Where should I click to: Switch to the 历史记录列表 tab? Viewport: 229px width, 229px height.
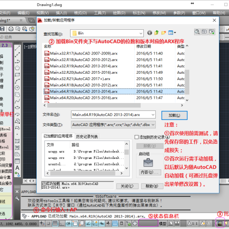click(87, 136)
